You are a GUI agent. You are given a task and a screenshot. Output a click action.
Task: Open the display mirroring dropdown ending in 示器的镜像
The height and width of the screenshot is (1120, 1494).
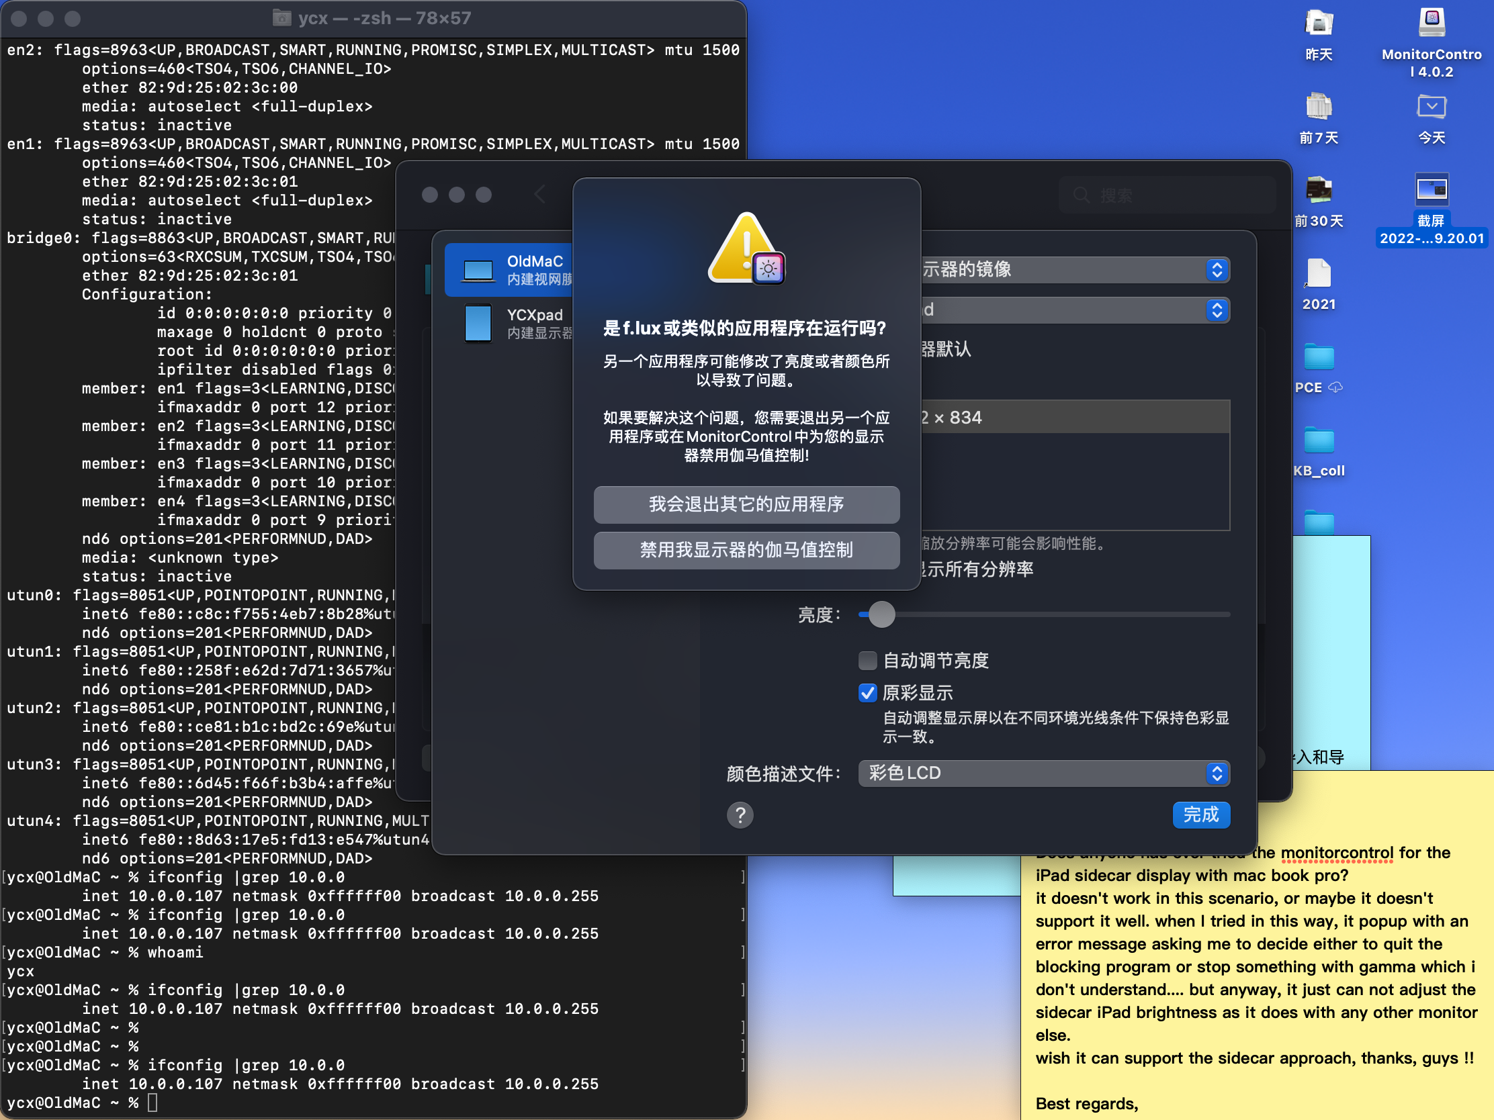point(1076,269)
